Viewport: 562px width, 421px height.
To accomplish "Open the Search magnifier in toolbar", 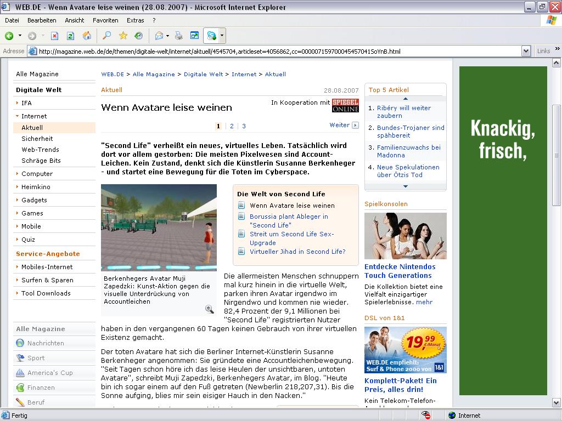I will pyautogui.click(x=107, y=36).
